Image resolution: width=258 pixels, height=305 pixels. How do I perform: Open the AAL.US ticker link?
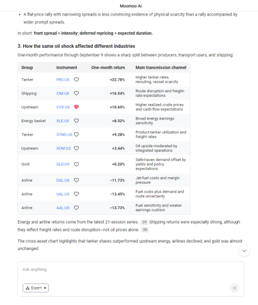point(63,208)
